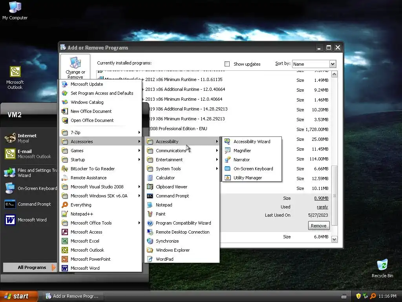The height and width of the screenshot is (302, 402).
Task: Launch Everything search program
Action: pyautogui.click(x=100, y=205)
